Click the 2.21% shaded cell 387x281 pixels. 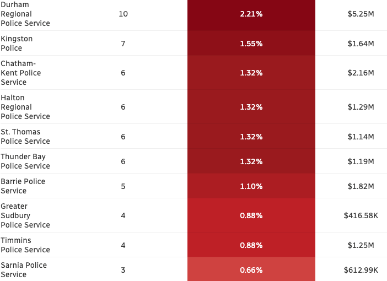[251, 15]
